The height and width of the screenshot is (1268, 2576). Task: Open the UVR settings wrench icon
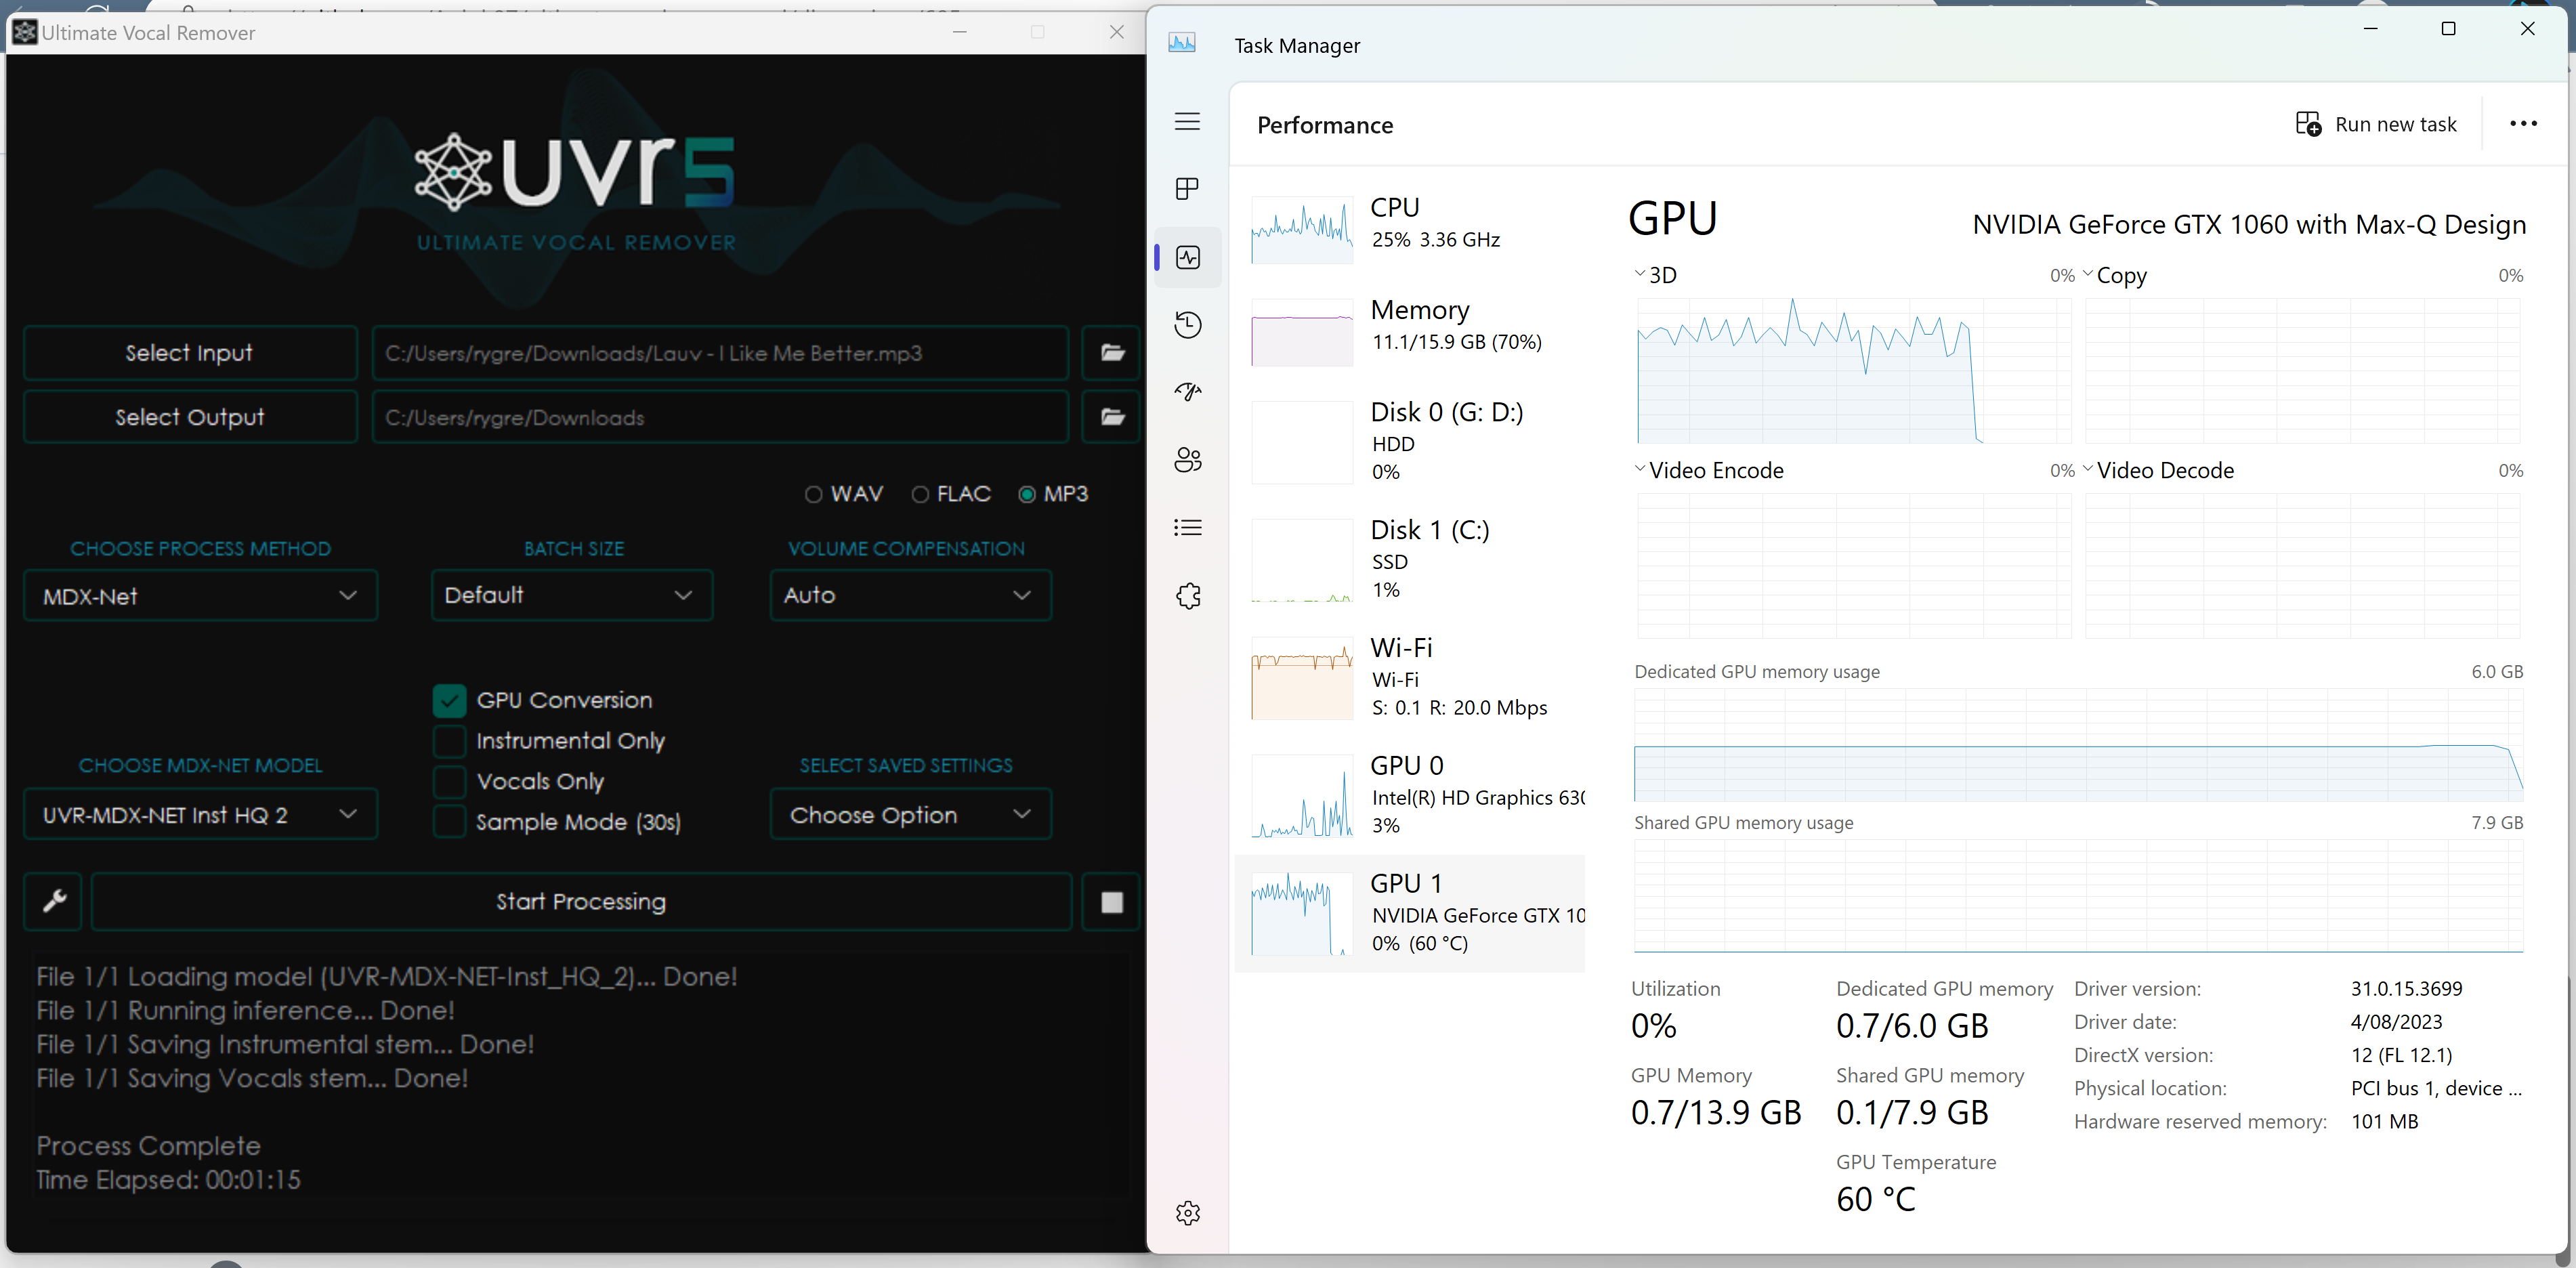[54, 901]
